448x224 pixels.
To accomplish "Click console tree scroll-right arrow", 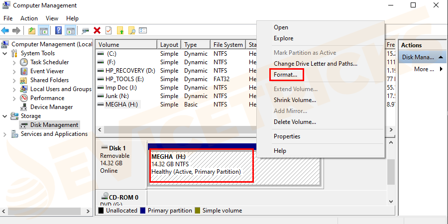I will 88,212.
